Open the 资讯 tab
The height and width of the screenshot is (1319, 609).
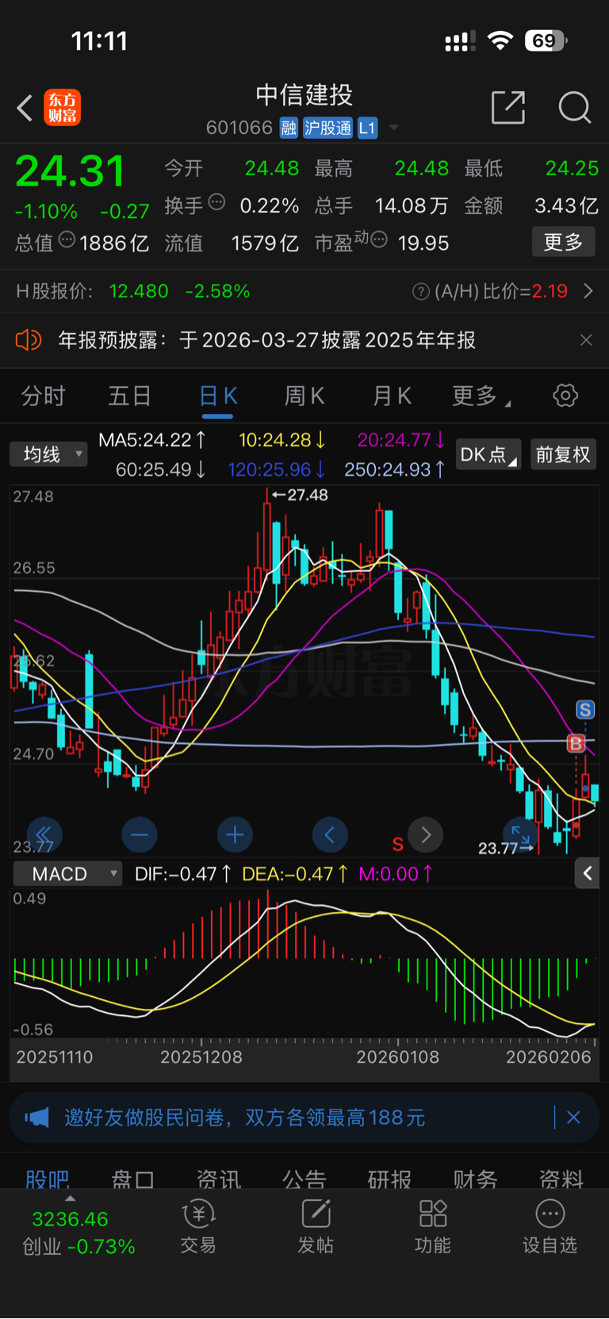tap(219, 1179)
